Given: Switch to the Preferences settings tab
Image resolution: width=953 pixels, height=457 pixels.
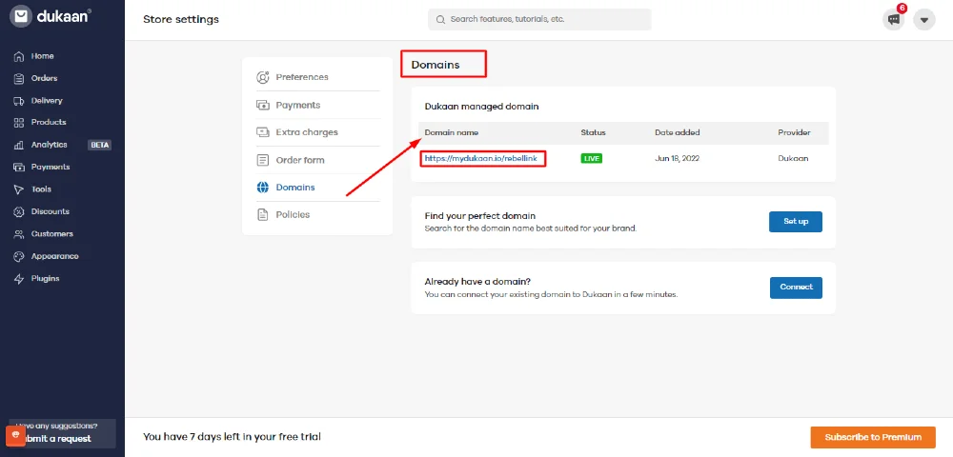Looking at the screenshot, I should click(301, 77).
